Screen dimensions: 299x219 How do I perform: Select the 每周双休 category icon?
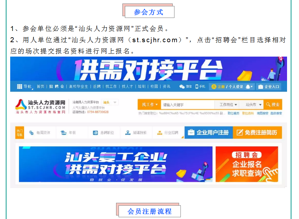pos(31,133)
